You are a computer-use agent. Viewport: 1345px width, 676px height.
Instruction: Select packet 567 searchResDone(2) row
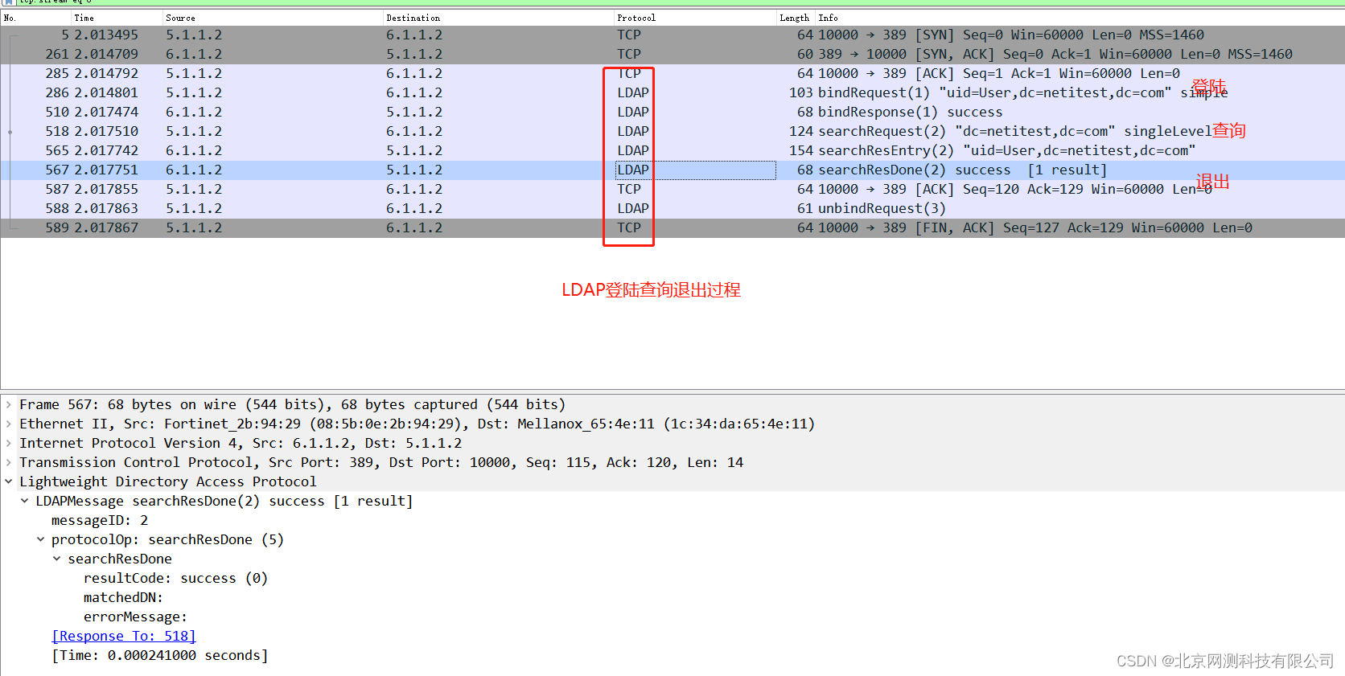coord(672,170)
